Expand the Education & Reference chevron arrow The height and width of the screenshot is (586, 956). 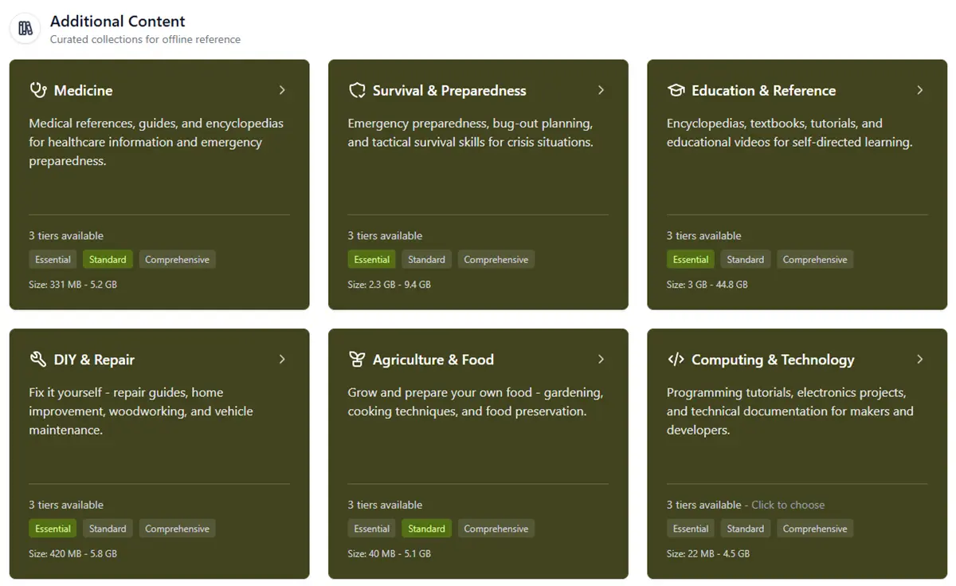click(x=919, y=90)
